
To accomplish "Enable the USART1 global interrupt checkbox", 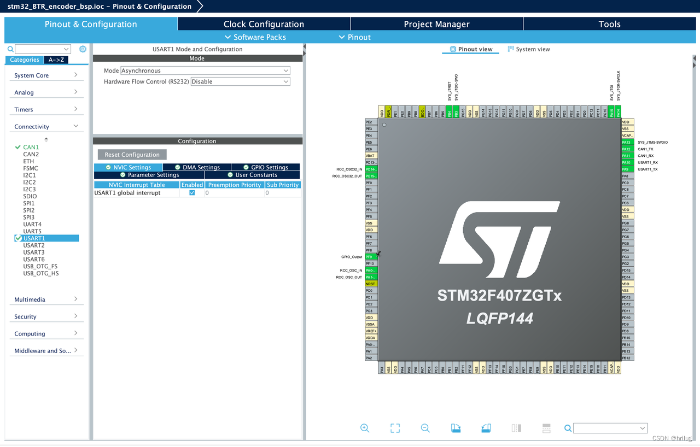I will pos(191,192).
